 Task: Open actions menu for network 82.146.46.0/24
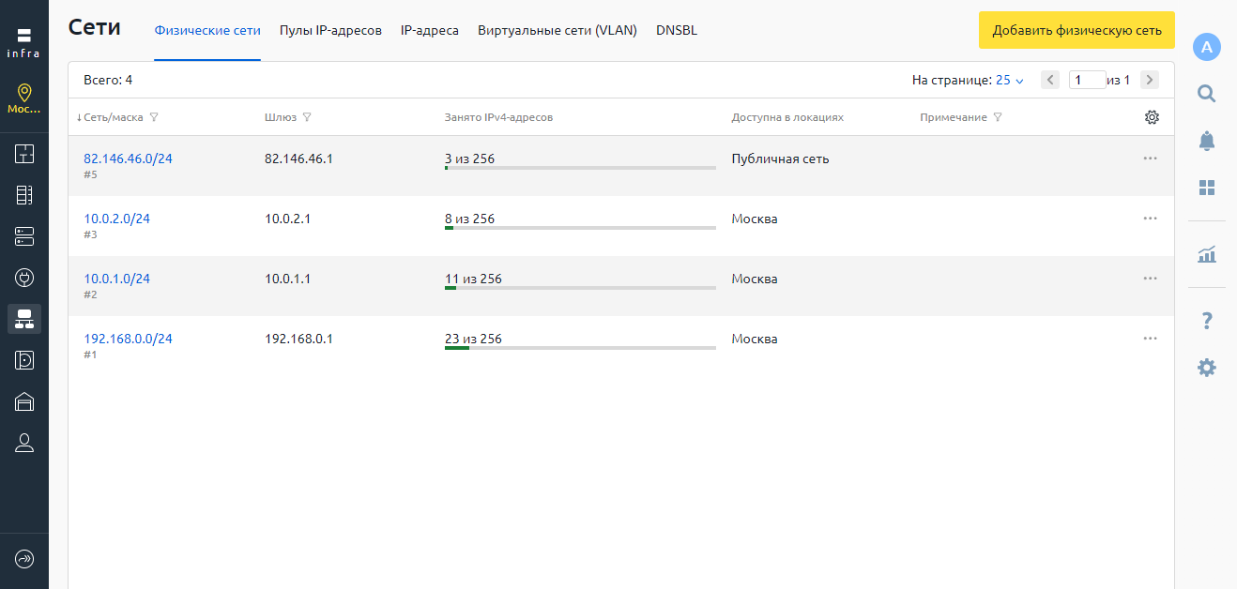[x=1150, y=159]
